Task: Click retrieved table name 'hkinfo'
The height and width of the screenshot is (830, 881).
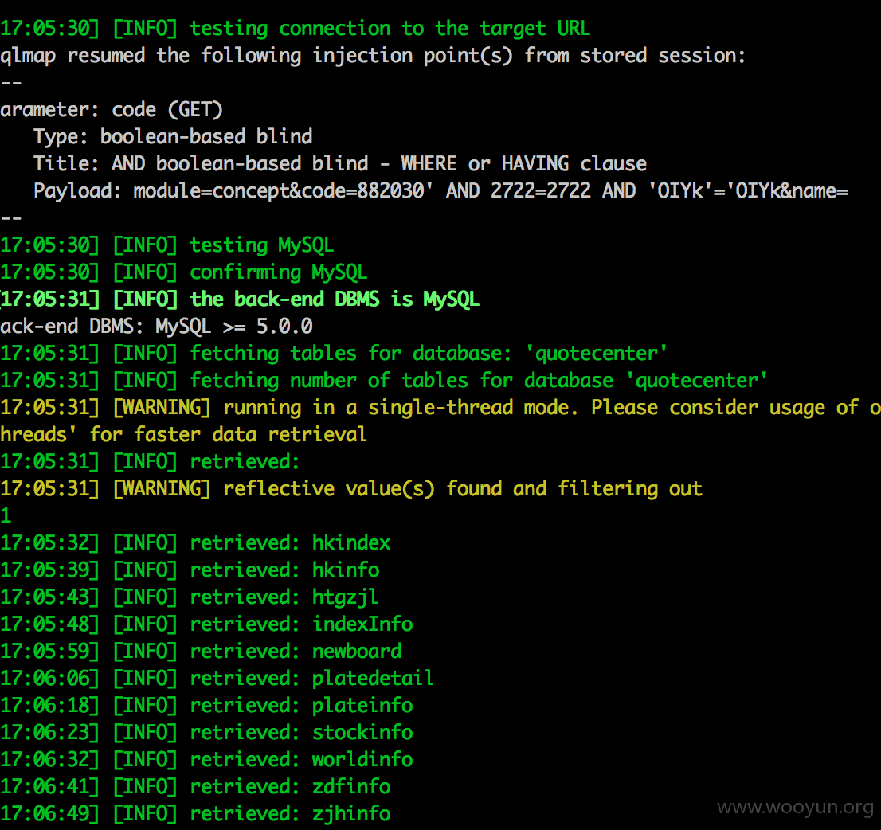Action: pos(346,570)
